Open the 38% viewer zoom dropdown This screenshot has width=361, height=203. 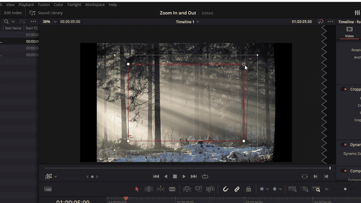pos(49,21)
